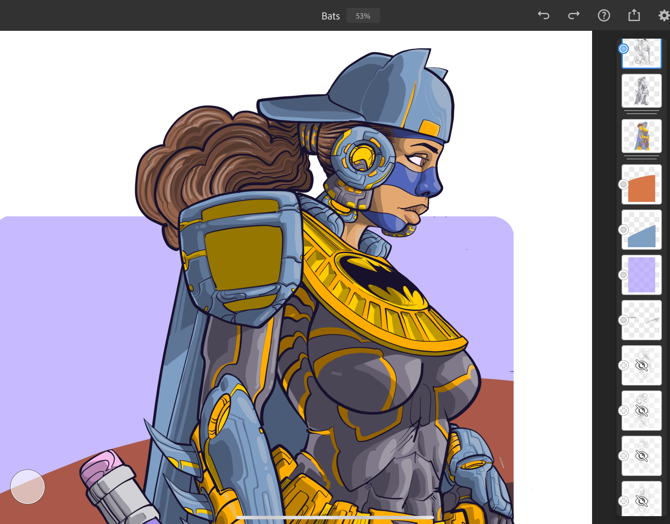Show the bottom hidden sketch layer
Image resolution: width=670 pixels, height=524 pixels.
(x=642, y=501)
